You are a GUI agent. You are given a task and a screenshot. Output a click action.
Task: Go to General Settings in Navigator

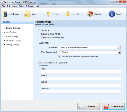tap(13, 28)
